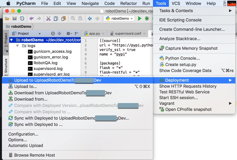Choose IDE Scripting Console

pyautogui.click(x=194, y=20)
